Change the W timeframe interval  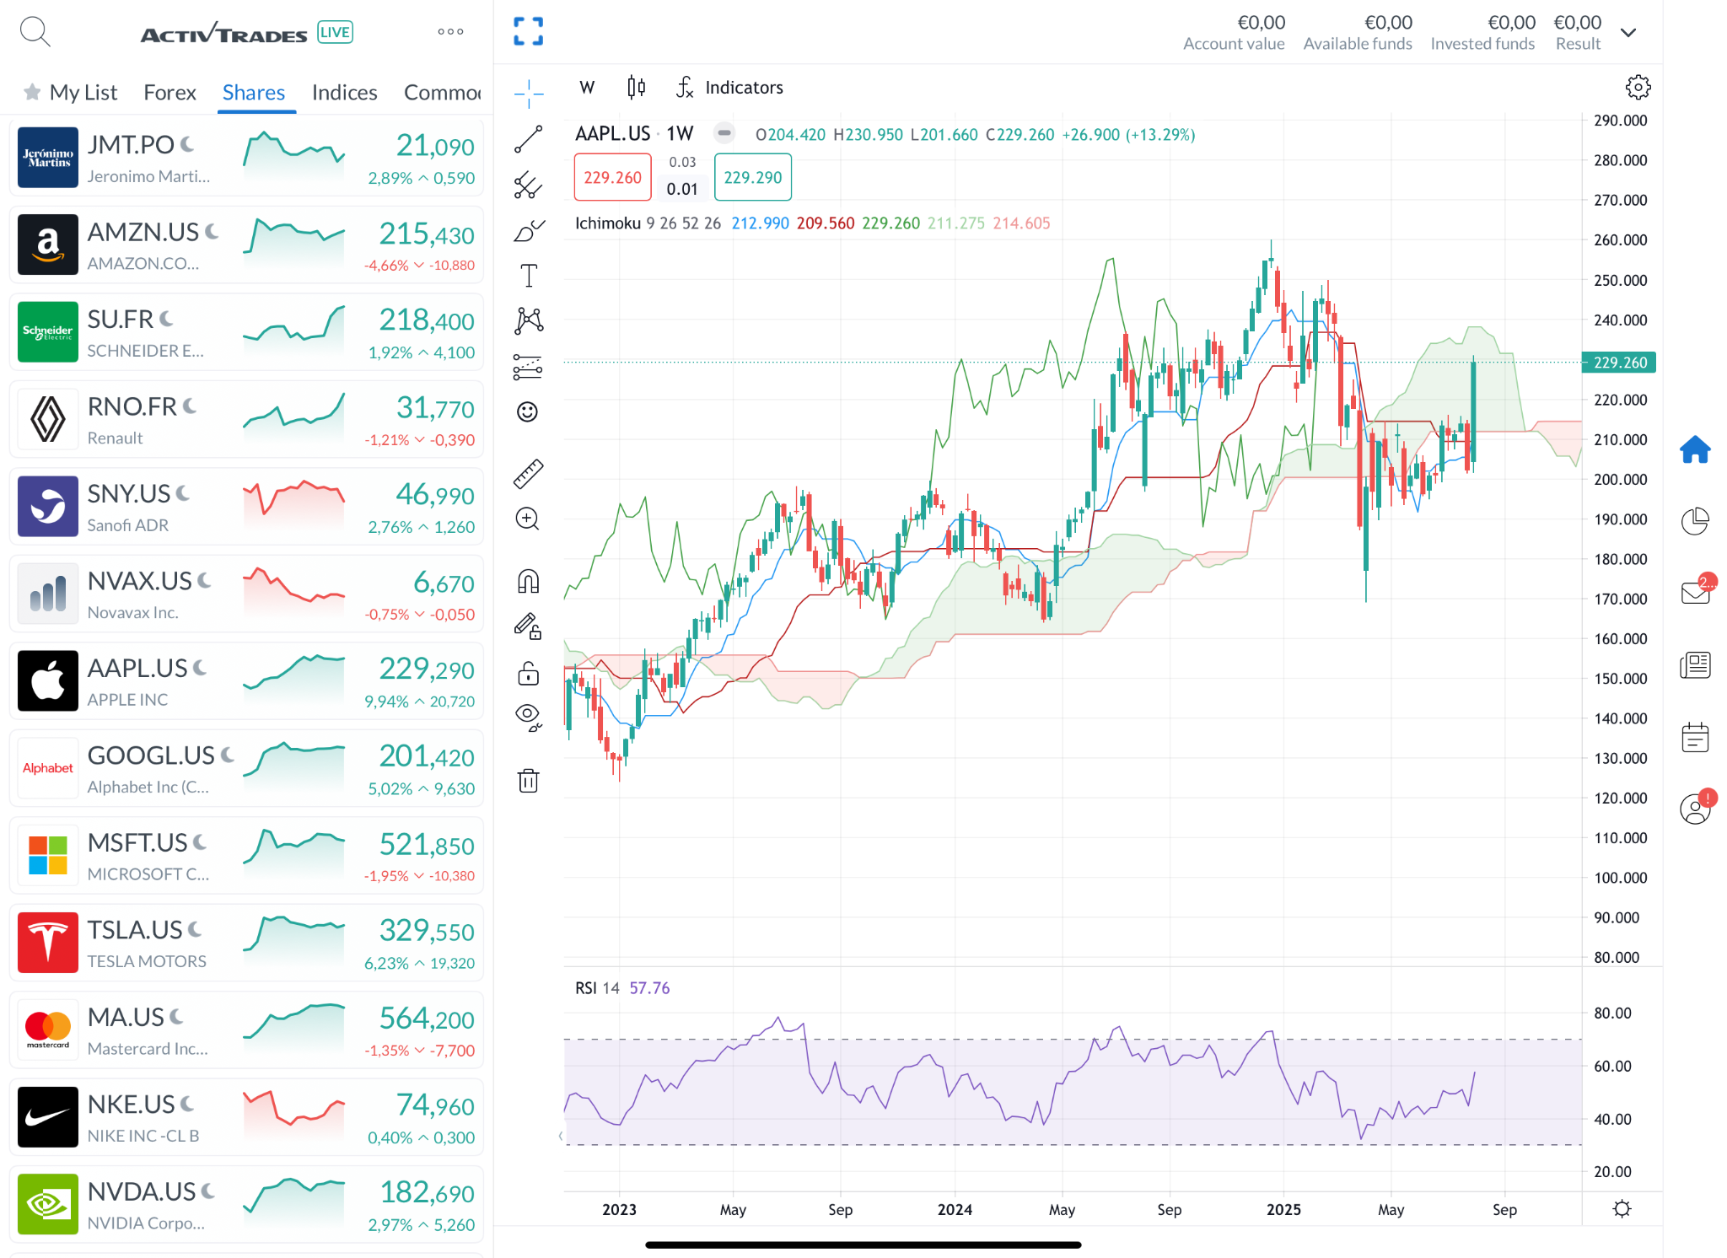pos(588,87)
